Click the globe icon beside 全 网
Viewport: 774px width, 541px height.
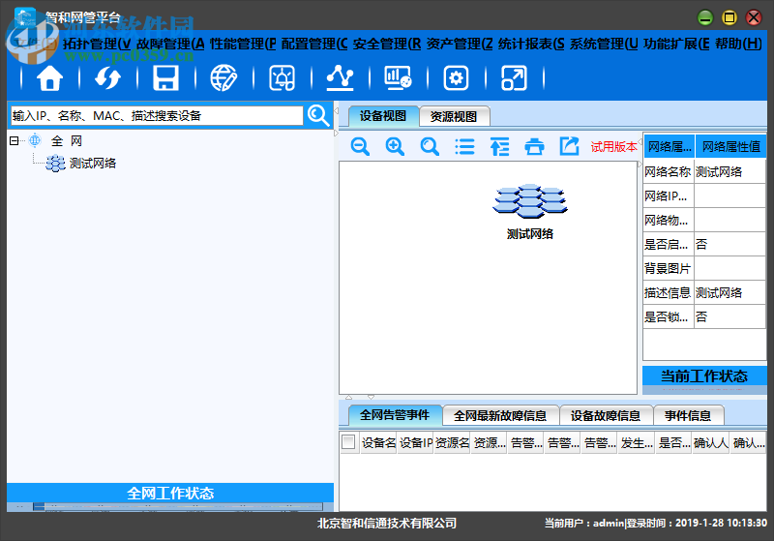(35, 140)
